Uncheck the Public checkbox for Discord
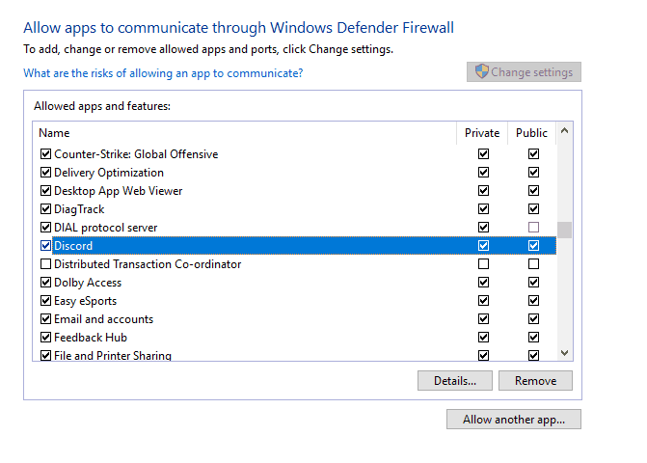This screenshot has width=647, height=463. tap(533, 246)
